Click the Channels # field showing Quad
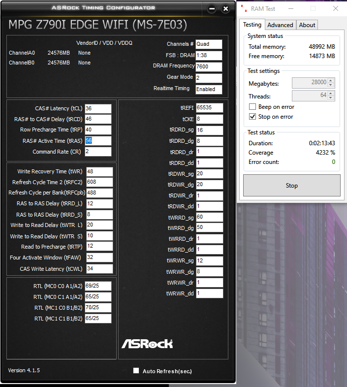This screenshot has height=387, width=347. 209,44
